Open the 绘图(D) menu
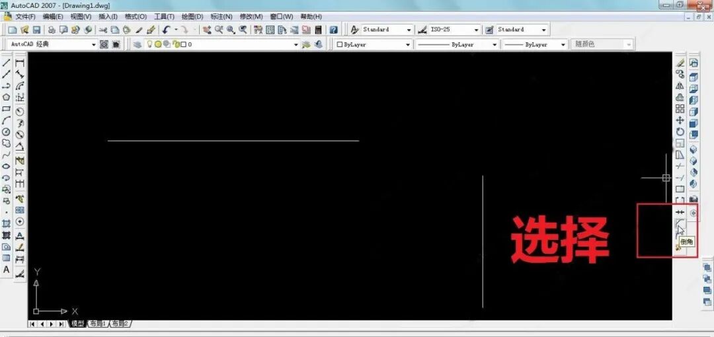 point(192,17)
